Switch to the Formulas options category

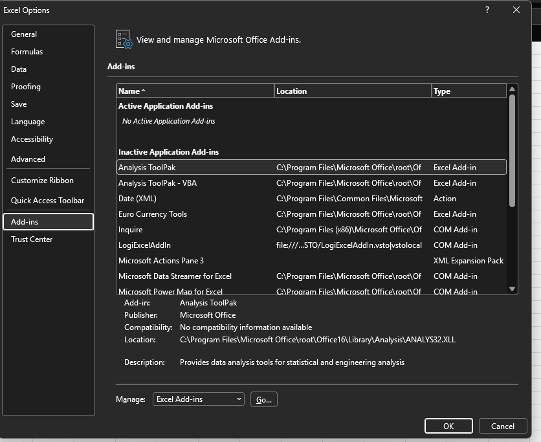pyautogui.click(x=48, y=52)
